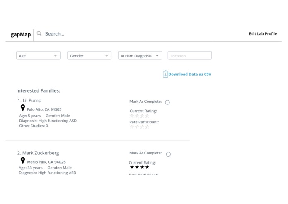This screenshot has width=288, height=204.
Task: Click Download Data as CSV link
Action: pyautogui.click(x=190, y=74)
